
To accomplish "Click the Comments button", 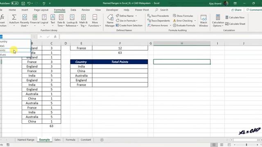I will (x=254, y=10).
